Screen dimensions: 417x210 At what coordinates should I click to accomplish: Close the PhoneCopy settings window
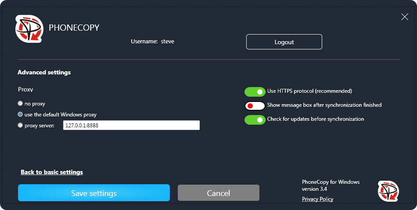pos(405,17)
